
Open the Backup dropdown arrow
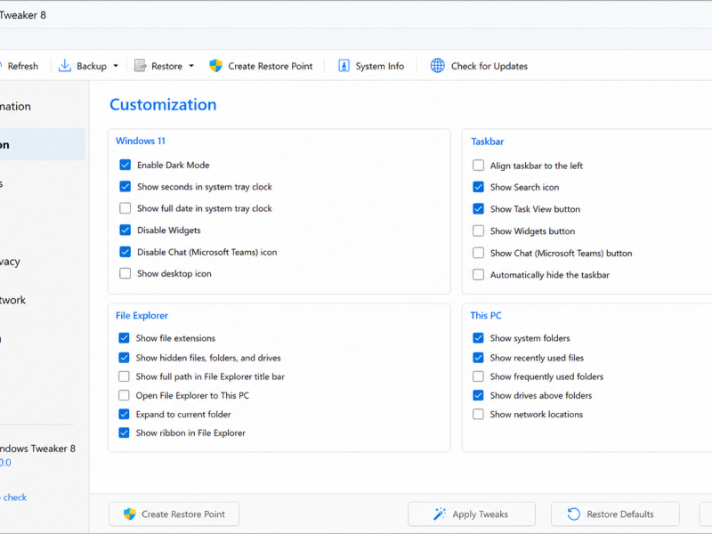click(x=116, y=66)
